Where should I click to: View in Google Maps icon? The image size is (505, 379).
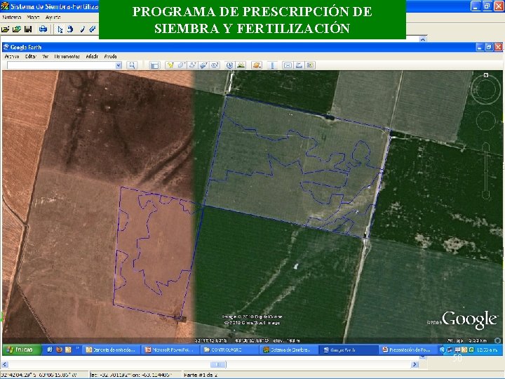tap(310, 65)
